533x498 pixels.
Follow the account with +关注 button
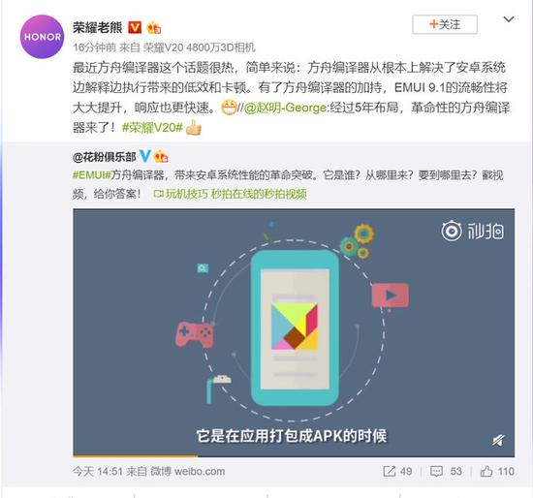pos(445,24)
